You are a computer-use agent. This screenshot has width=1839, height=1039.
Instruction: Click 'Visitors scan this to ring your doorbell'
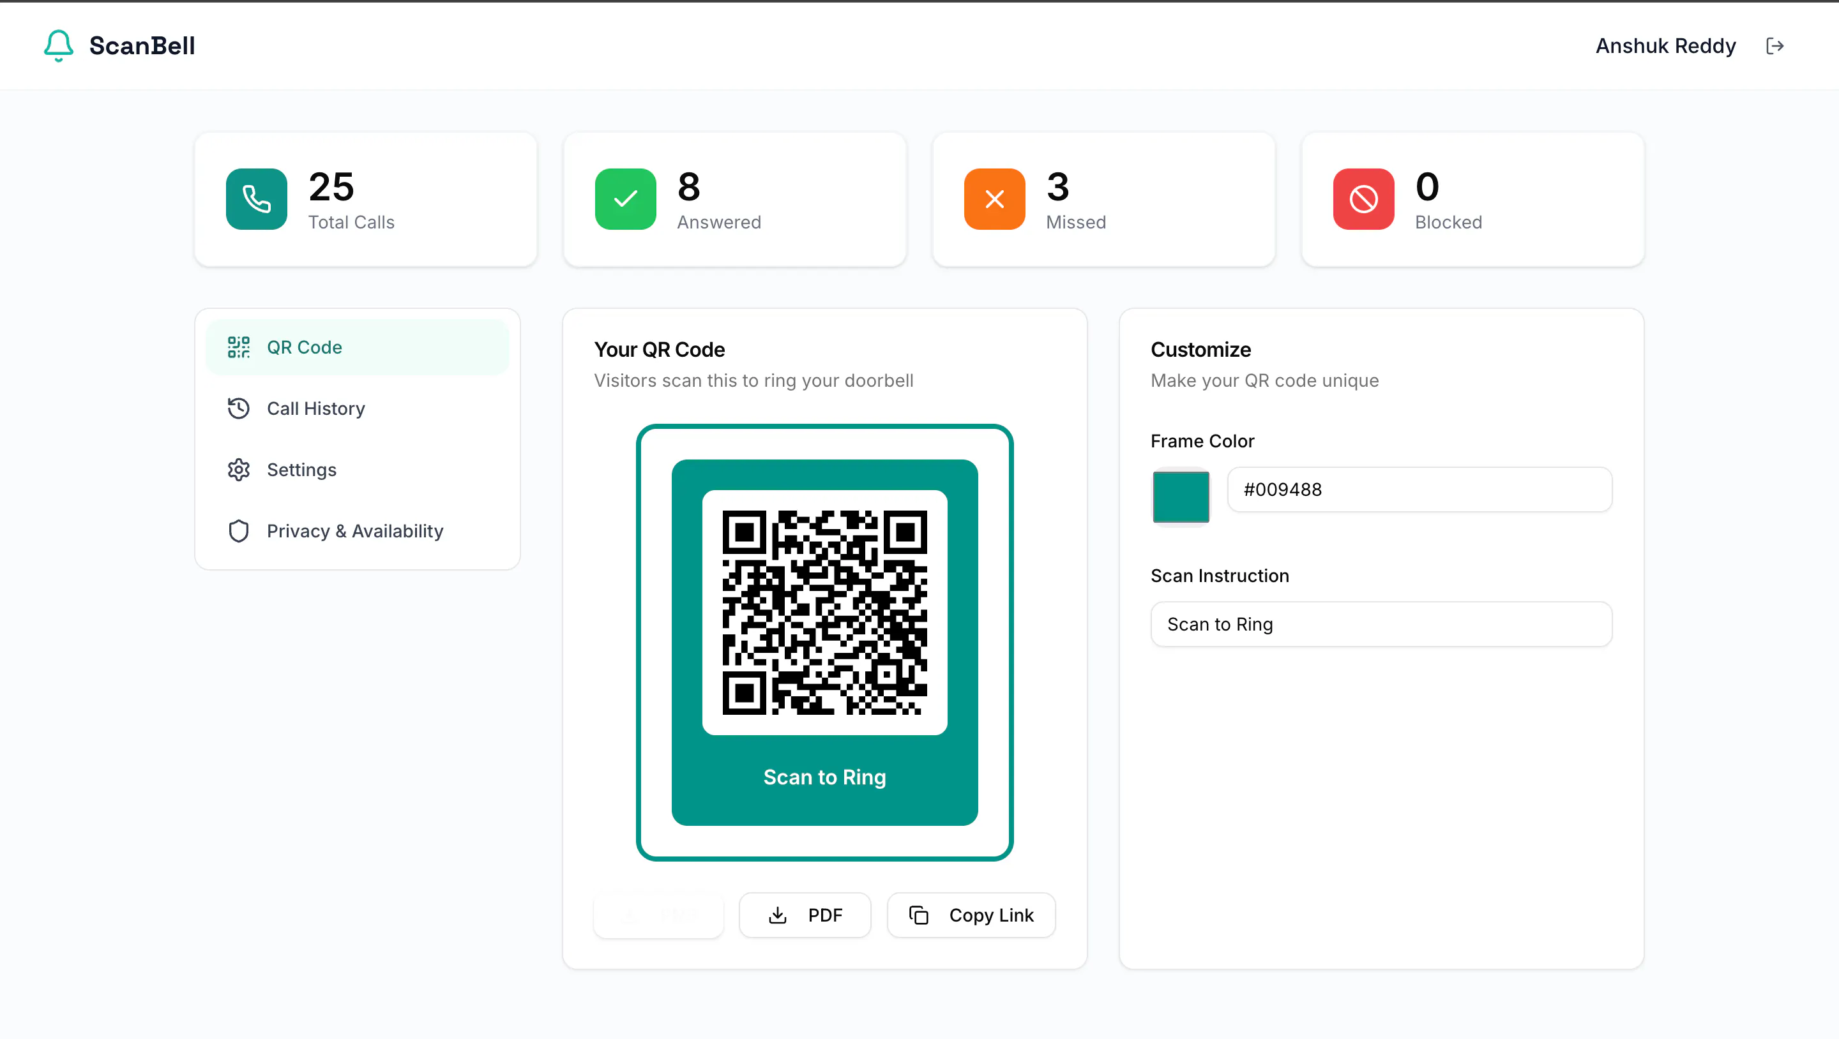[754, 380]
